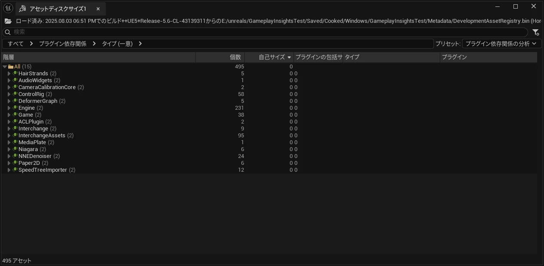This screenshot has height=266, width=544.
Task: Collapse the All root node
Action: click(5, 67)
